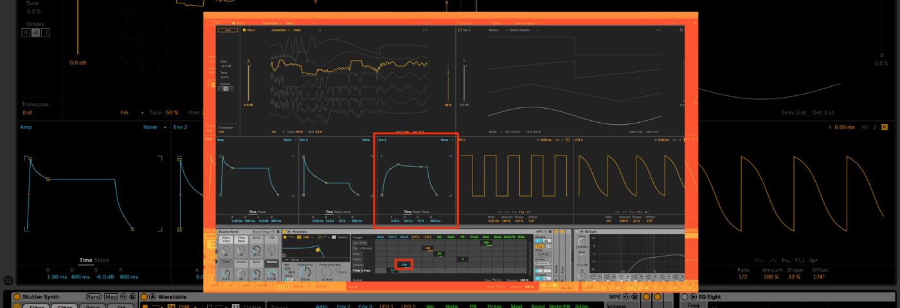Click Unison row Env 3 cell value 100

tap(404, 265)
